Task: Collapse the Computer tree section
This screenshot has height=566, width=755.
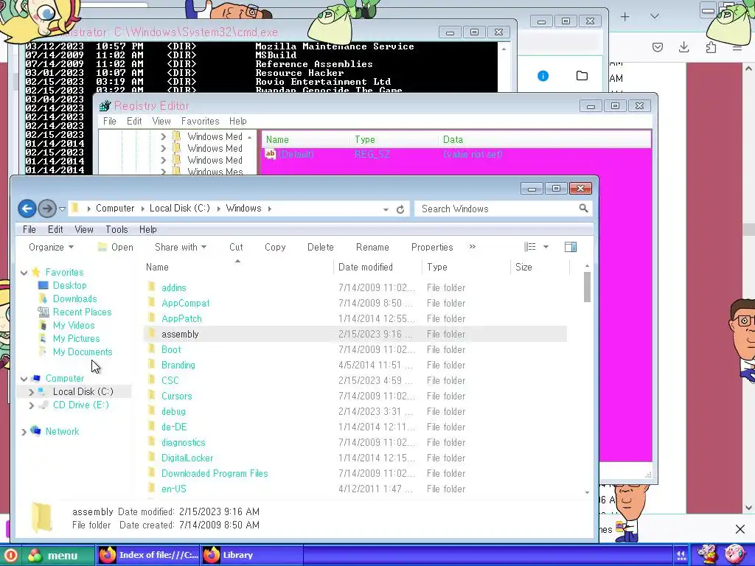Action: 24,379
